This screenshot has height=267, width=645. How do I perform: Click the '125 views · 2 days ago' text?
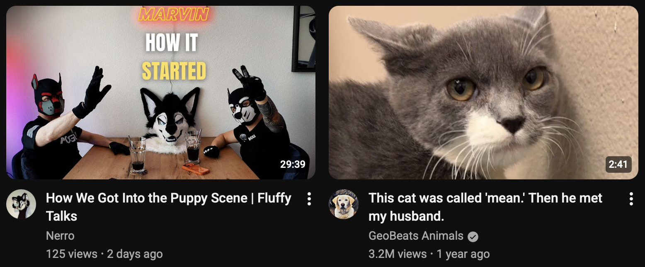104,254
